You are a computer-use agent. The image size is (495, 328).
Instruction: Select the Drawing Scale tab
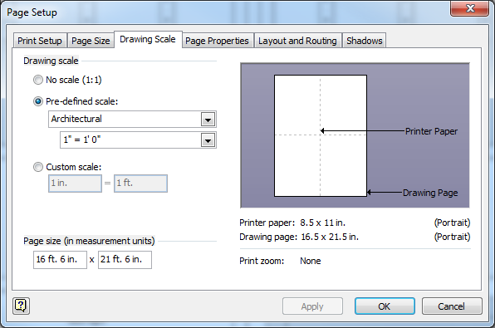[148, 40]
